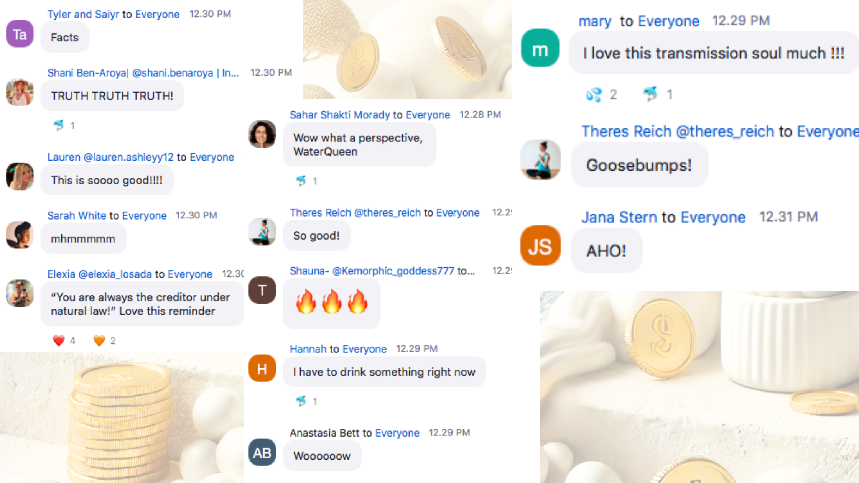Select the 'I have to drink something' message
Image resolution: width=859 pixels, height=483 pixels.
pyautogui.click(x=384, y=372)
